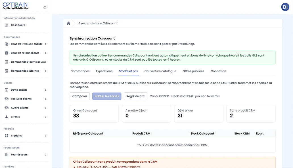The width and height of the screenshot is (293, 168).
Task: Expand Bons de retour clients chevron
Action: 46,53
